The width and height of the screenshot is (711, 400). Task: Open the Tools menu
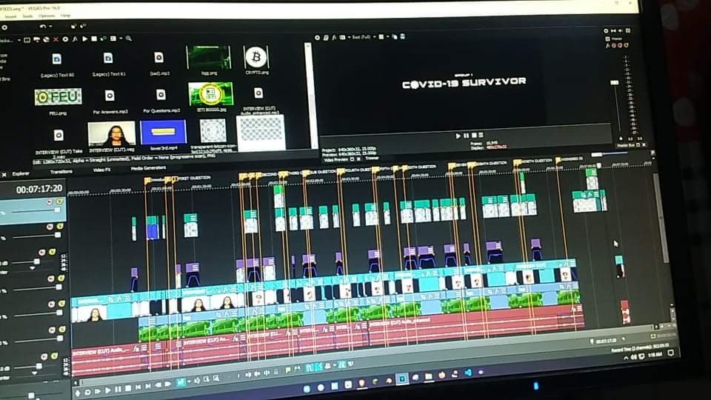[x=27, y=16]
